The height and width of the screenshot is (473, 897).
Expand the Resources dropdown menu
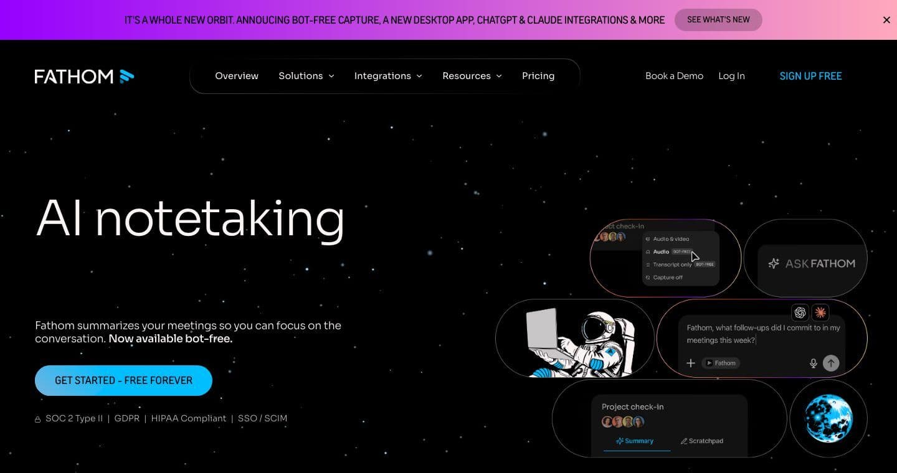(x=472, y=76)
